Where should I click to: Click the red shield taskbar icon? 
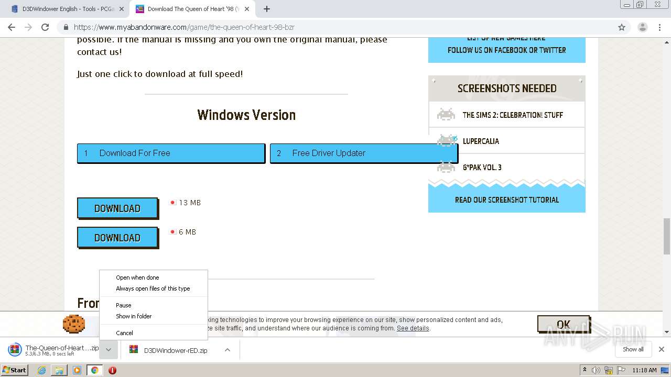pos(112,370)
